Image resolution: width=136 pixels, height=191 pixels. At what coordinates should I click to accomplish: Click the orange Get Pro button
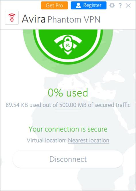[55, 5]
